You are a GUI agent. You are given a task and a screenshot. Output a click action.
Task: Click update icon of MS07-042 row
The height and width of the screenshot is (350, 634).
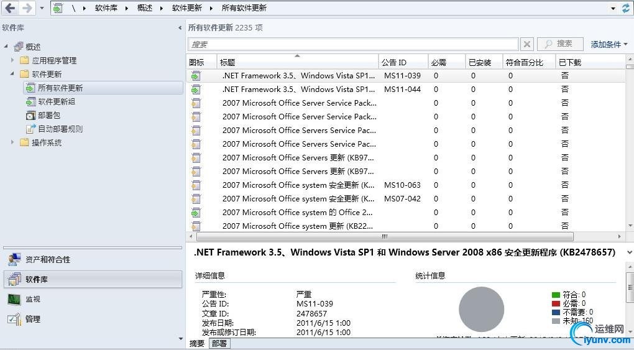coord(196,199)
